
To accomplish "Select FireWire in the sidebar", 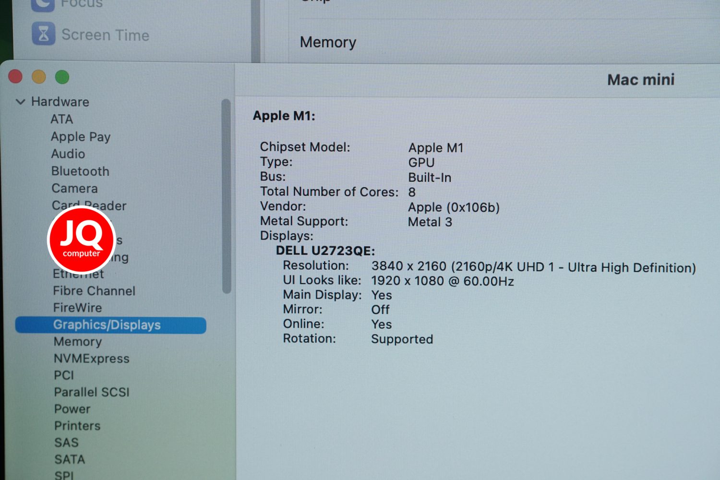I will coord(77,308).
